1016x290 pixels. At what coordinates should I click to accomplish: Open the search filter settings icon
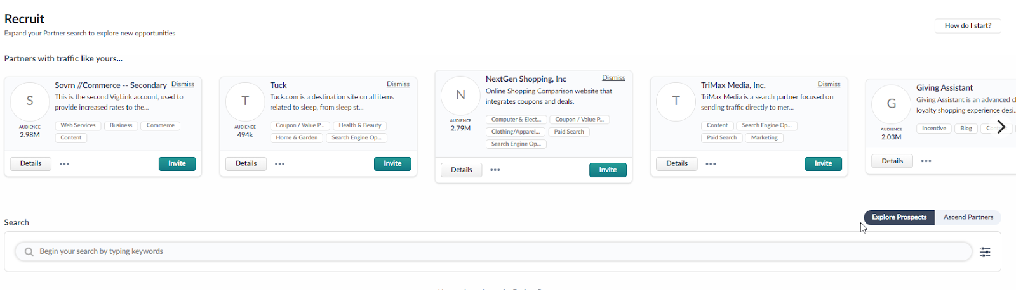click(985, 252)
